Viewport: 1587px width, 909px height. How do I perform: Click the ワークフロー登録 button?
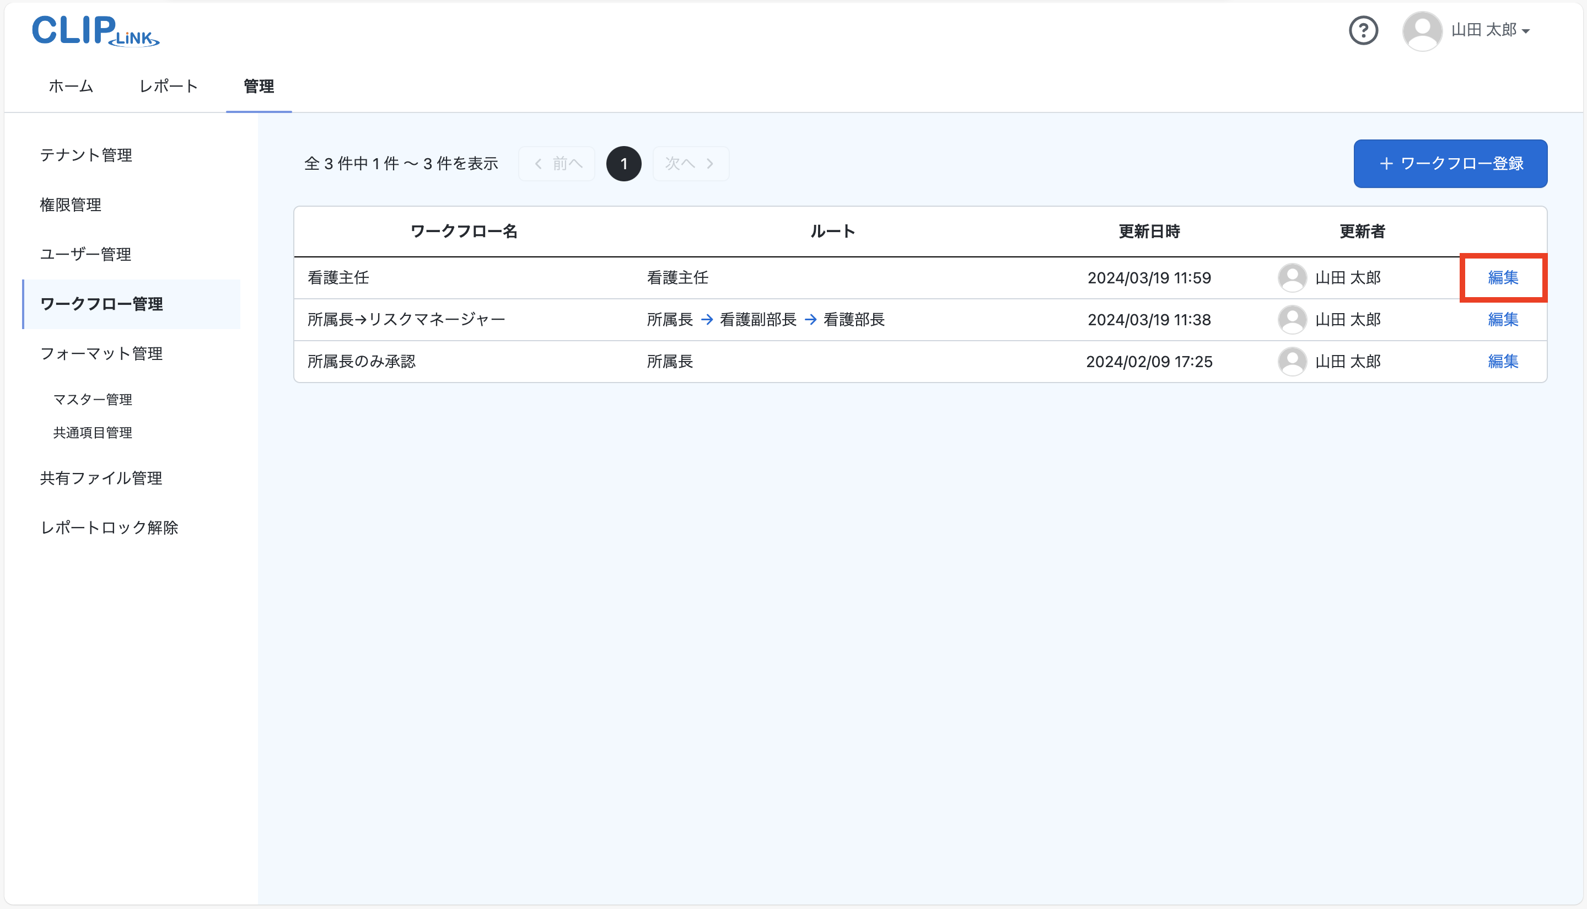pos(1450,164)
